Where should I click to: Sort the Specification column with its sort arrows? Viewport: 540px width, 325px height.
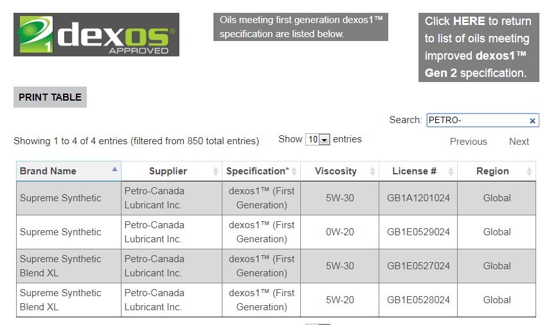click(294, 171)
